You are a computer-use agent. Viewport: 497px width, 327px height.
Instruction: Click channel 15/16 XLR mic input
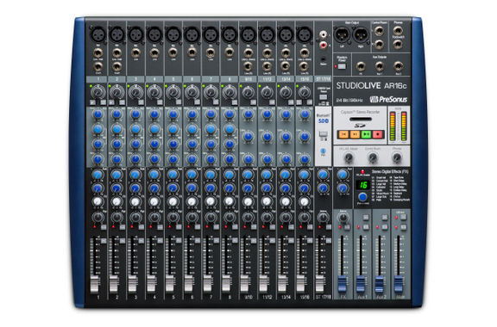pos(305,34)
